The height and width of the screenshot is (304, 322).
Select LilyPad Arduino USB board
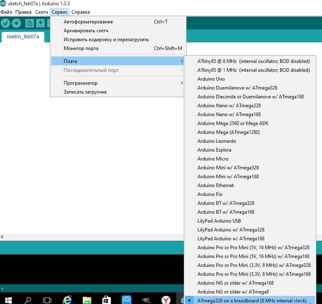tap(250, 221)
